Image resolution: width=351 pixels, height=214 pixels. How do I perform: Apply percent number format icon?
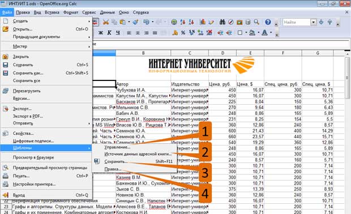183,33
